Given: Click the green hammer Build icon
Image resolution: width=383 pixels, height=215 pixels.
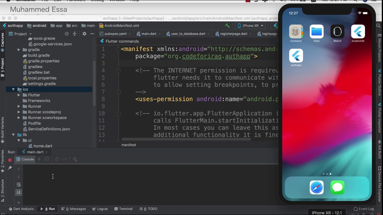Looking at the screenshot, I should coord(227,26).
